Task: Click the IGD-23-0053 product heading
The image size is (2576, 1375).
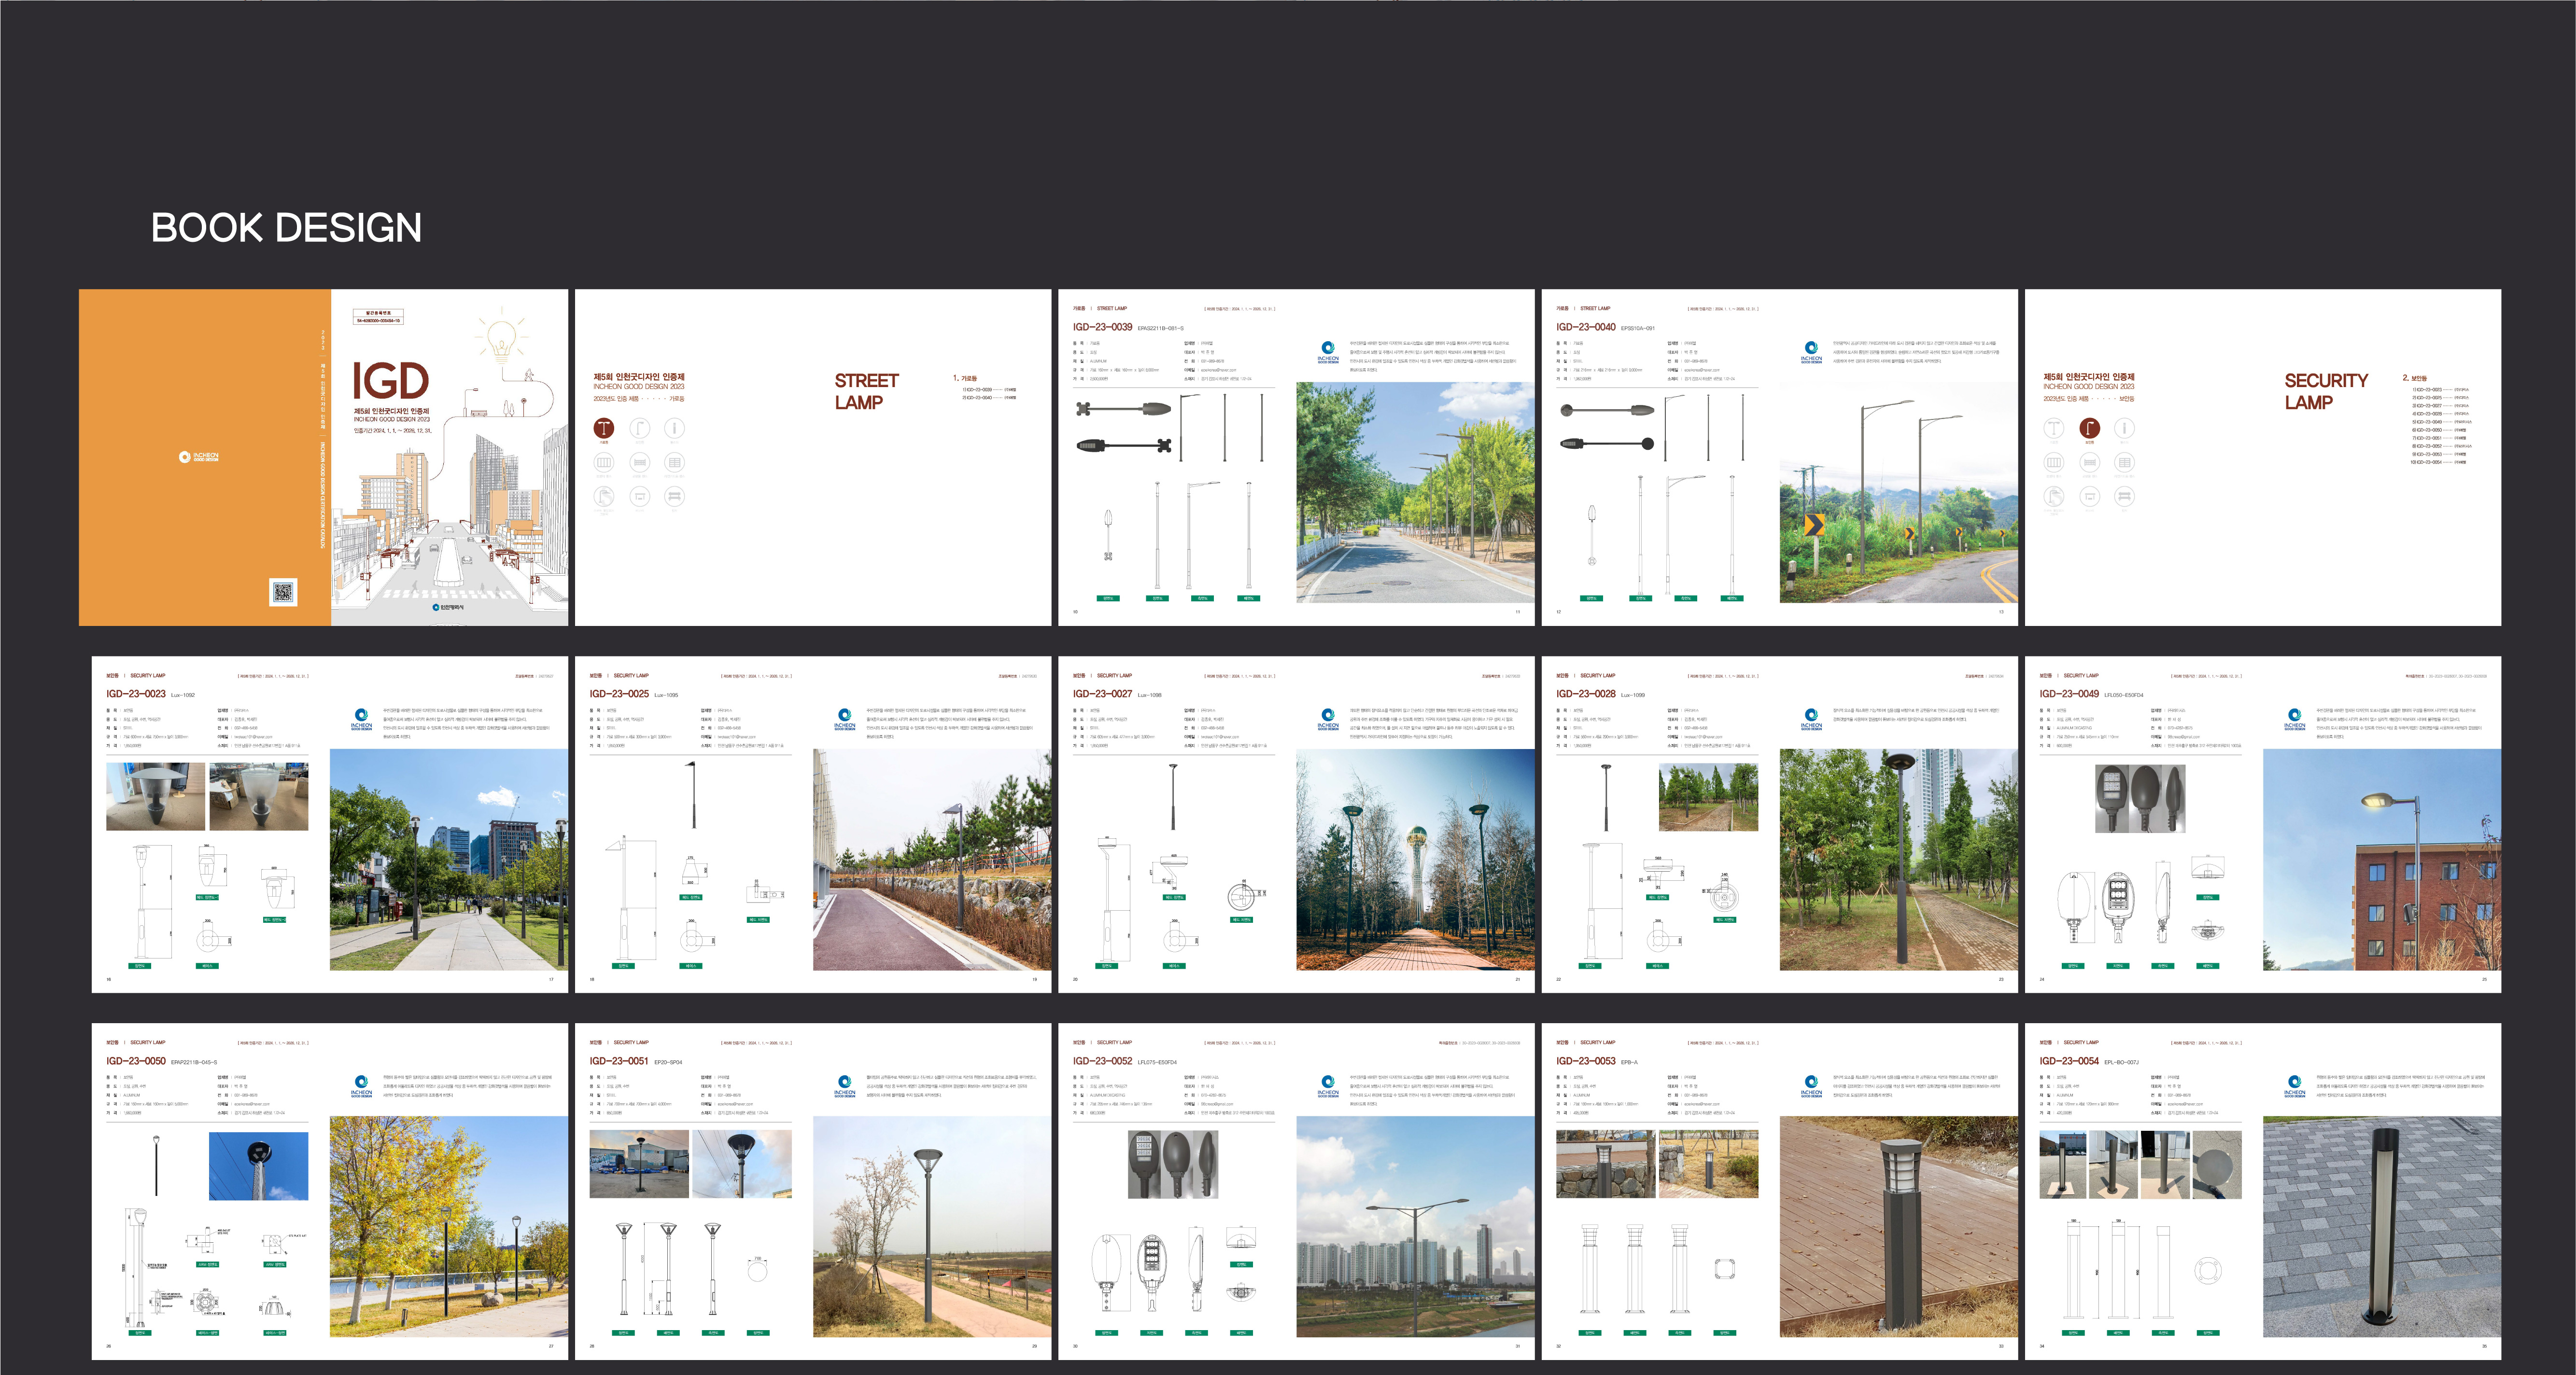Action: click(x=1585, y=1061)
